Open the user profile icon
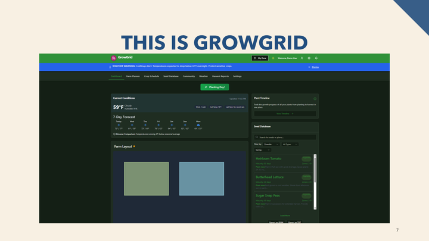The image size is (429, 241). (x=301, y=58)
